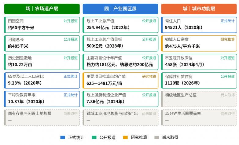Click the orange 城｜城市功能层 header
Screen dimensions: 239x145
(199, 9)
